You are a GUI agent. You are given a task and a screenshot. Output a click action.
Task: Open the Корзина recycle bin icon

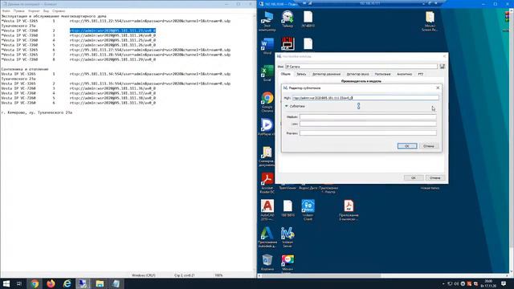(267, 263)
